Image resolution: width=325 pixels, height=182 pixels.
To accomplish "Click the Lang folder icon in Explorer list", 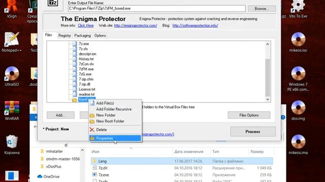I will point(94,161).
